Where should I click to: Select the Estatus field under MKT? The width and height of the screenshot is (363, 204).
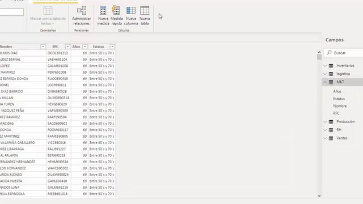(339, 99)
